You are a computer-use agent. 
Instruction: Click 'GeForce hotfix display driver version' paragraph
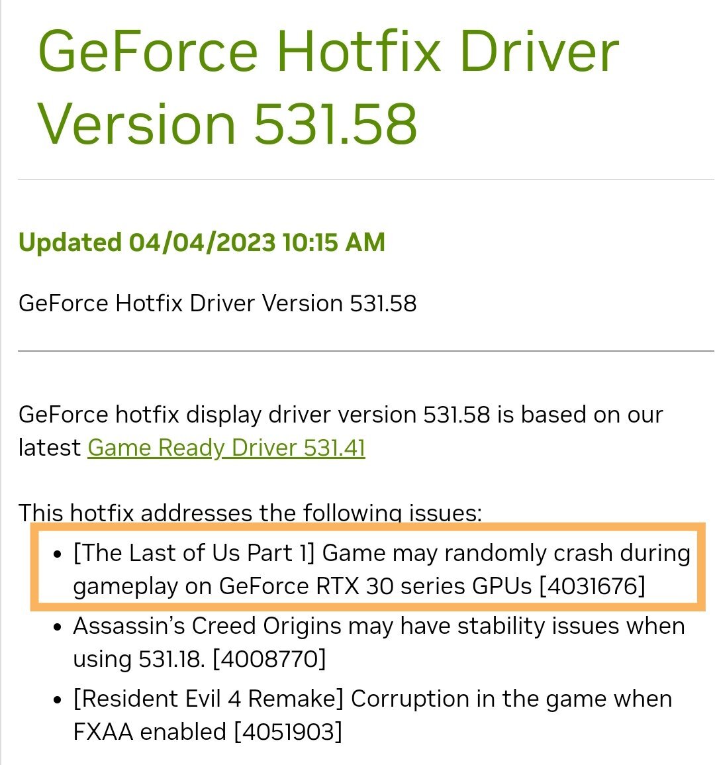point(341,431)
